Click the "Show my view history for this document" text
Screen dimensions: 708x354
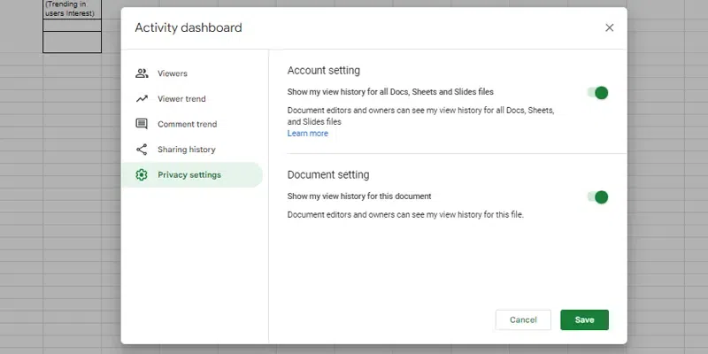[x=359, y=196]
